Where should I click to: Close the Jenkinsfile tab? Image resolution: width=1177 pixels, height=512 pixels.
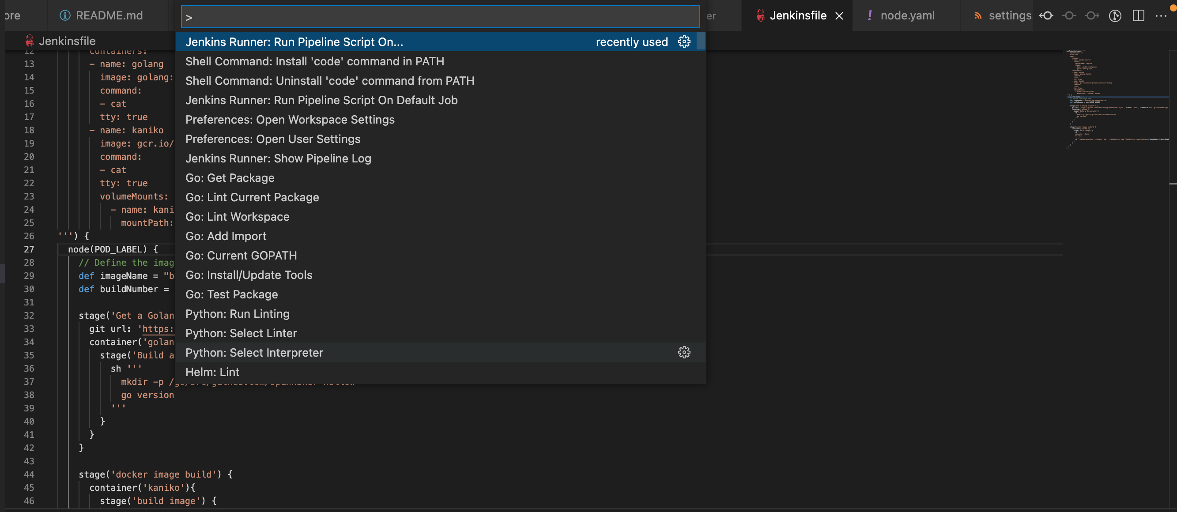click(839, 16)
